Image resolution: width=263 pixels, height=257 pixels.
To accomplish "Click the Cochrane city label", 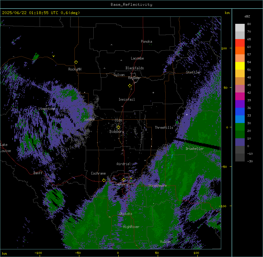I will [98, 173].
